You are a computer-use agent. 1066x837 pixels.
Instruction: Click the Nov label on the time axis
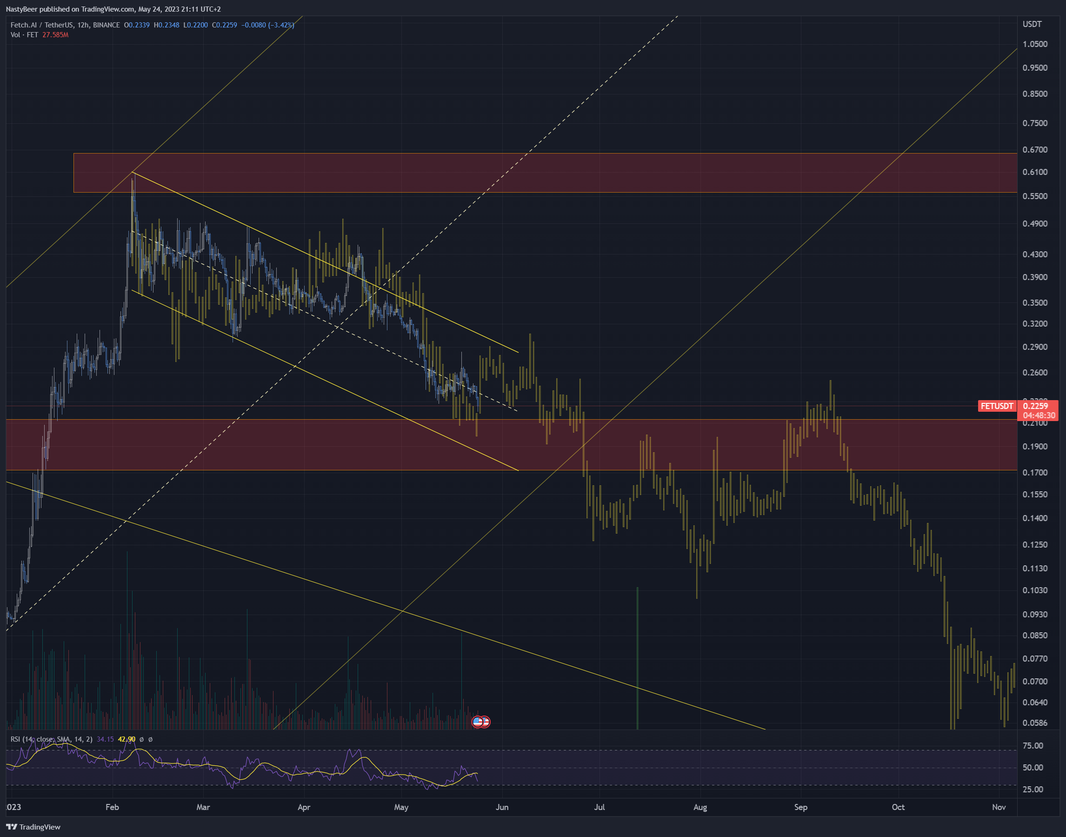click(999, 807)
